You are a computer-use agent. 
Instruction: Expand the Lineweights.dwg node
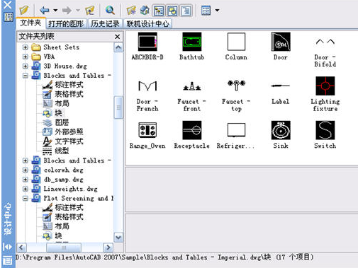25,189
